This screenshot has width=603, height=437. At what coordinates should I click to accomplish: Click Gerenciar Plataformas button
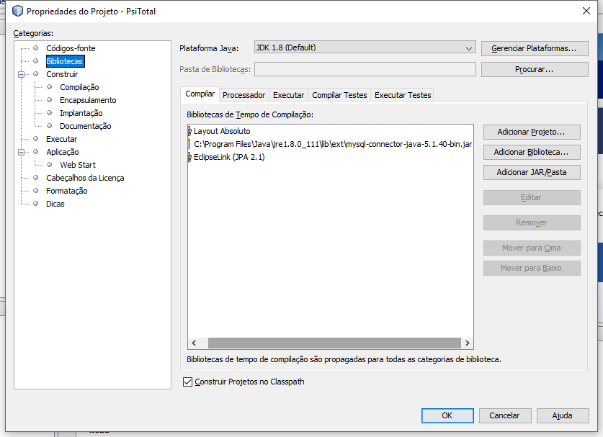pyautogui.click(x=534, y=48)
